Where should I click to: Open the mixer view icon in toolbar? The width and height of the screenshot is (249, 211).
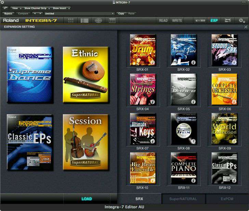(x=71, y=21)
